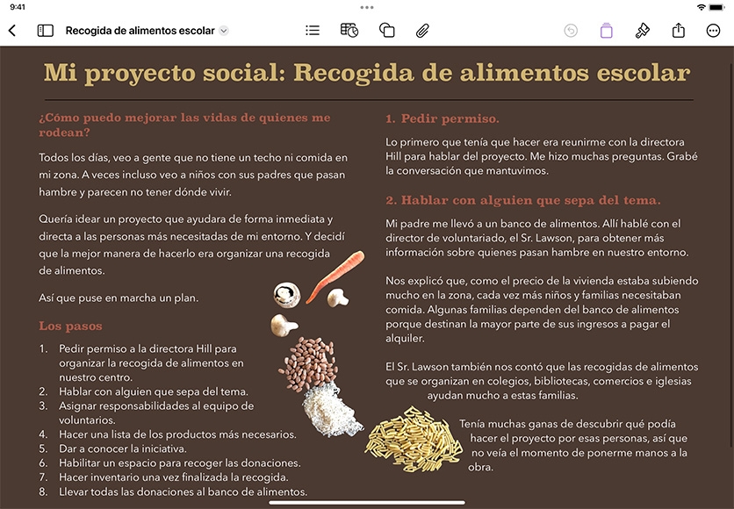Add an attachment with the paperclip icon
Screen dimensions: 734x509
pos(422,31)
